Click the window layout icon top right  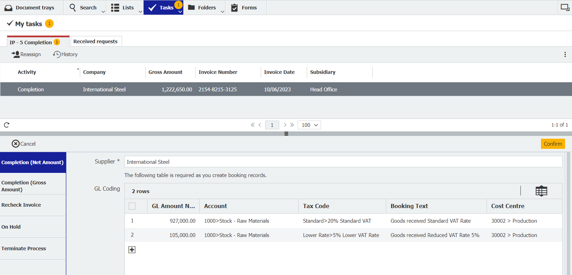tap(565, 7)
